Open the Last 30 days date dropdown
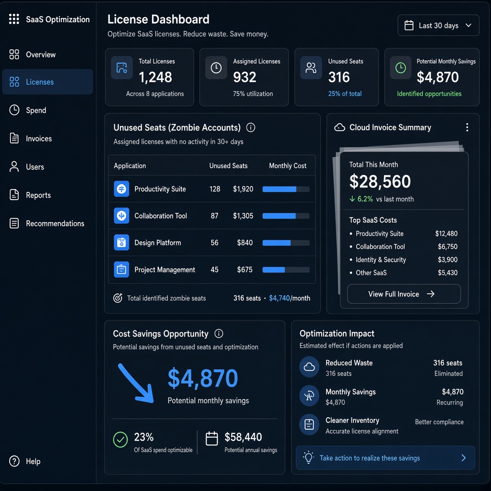The image size is (491, 491). point(438,25)
